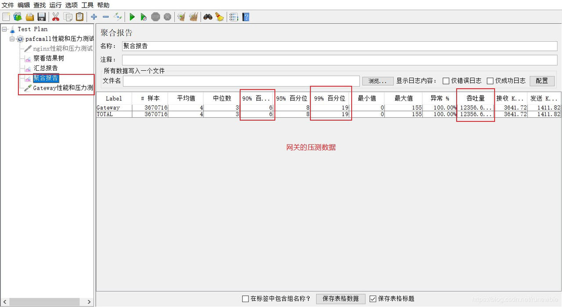Open the 工具 menu
Screen dimensions: 562x307
[x=87, y=5]
